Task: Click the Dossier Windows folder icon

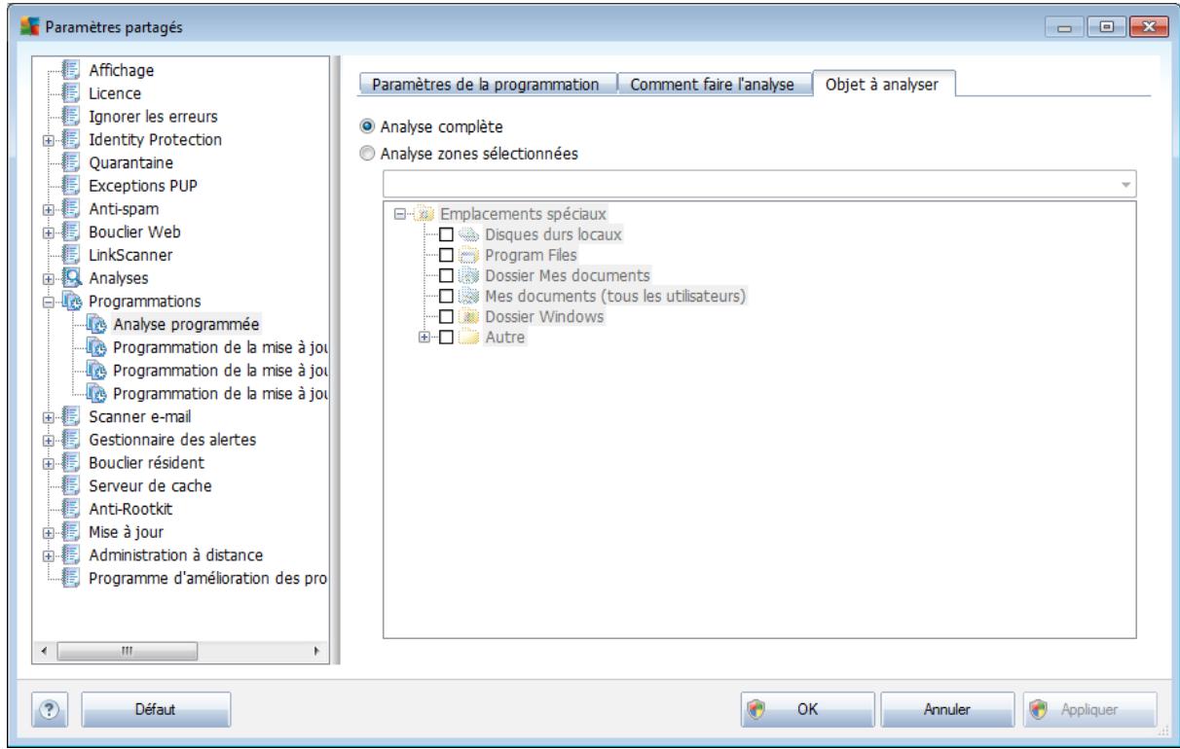Action: tap(466, 318)
